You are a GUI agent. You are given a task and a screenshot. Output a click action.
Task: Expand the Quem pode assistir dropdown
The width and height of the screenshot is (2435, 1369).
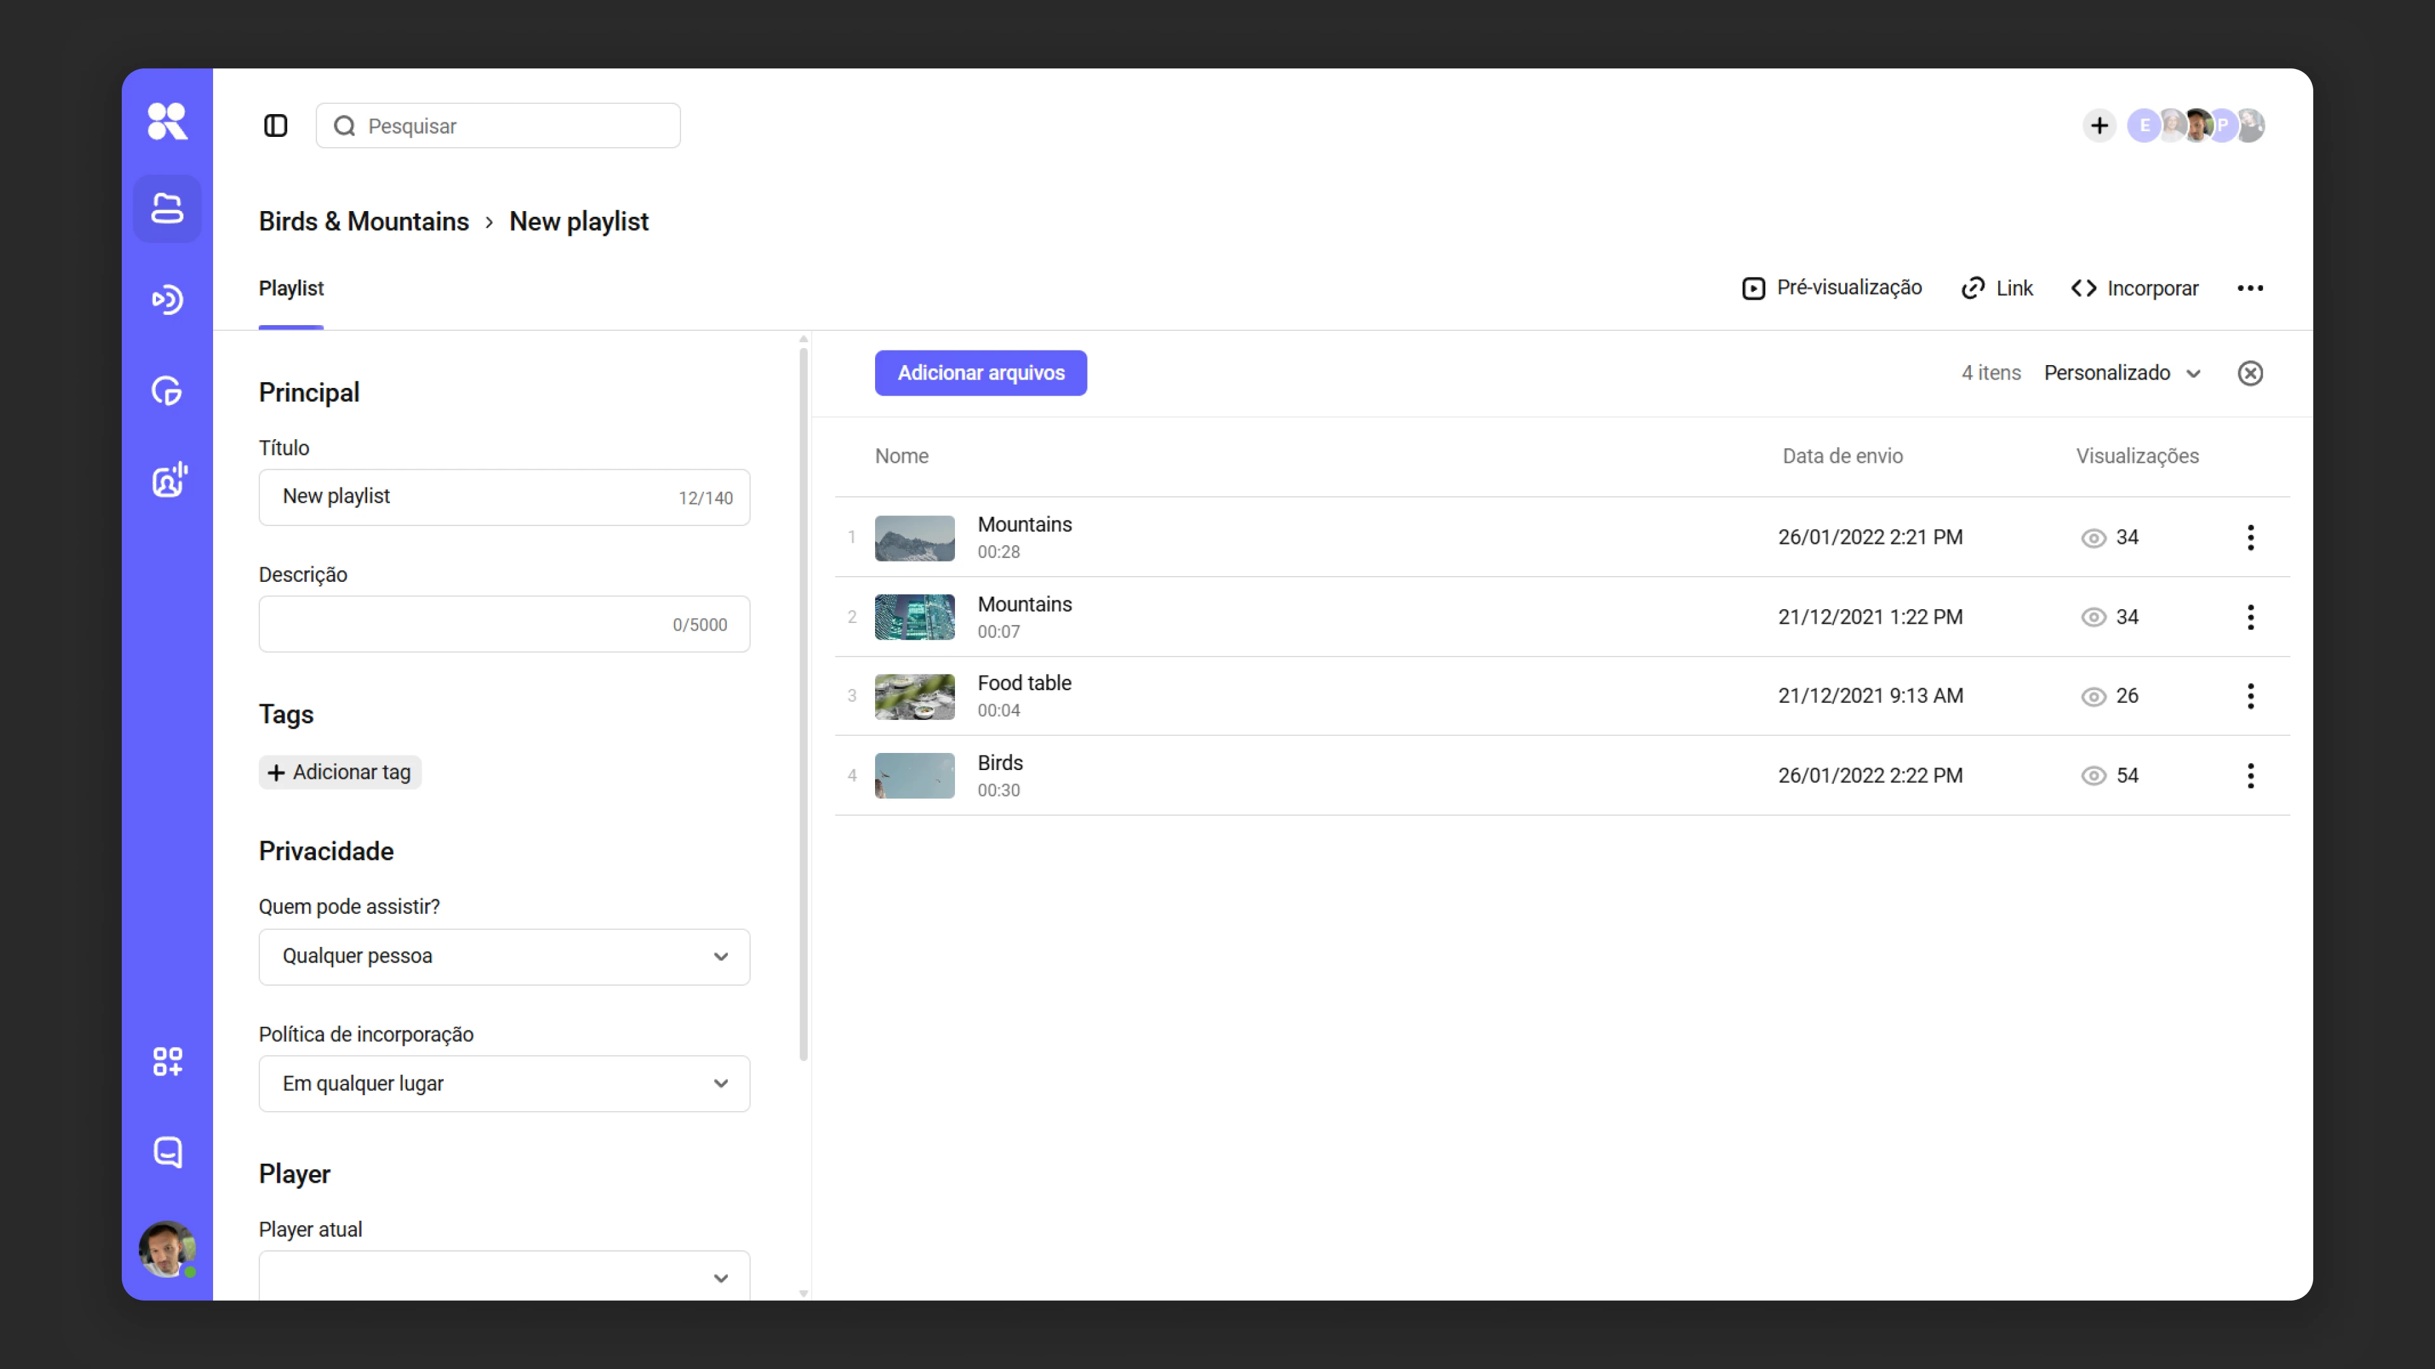[504, 956]
